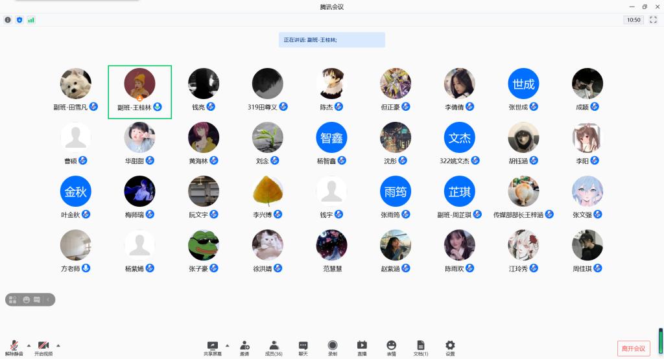Open the Invite (邀请) panel
Screen dimensions: 664x359
point(244,348)
